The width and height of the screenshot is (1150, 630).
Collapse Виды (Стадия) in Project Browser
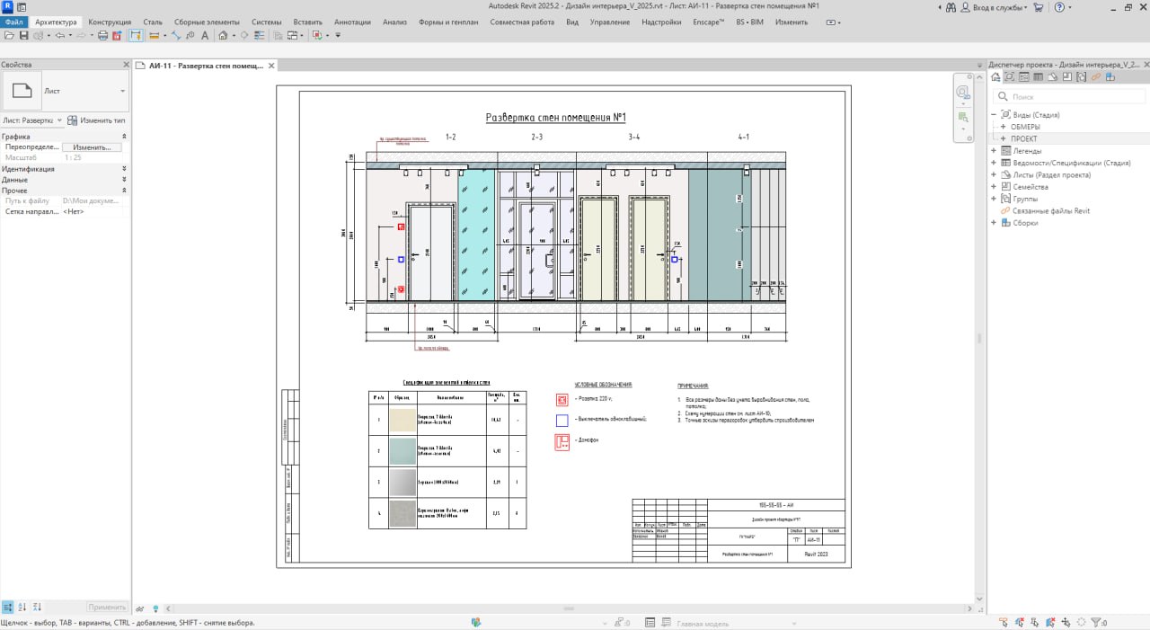pyautogui.click(x=994, y=115)
